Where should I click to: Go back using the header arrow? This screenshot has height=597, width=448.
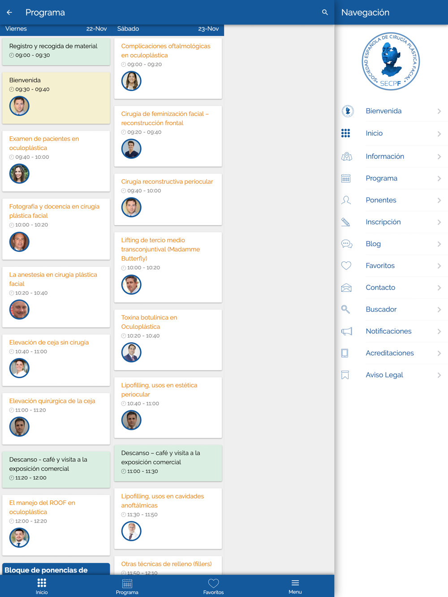[9, 13]
